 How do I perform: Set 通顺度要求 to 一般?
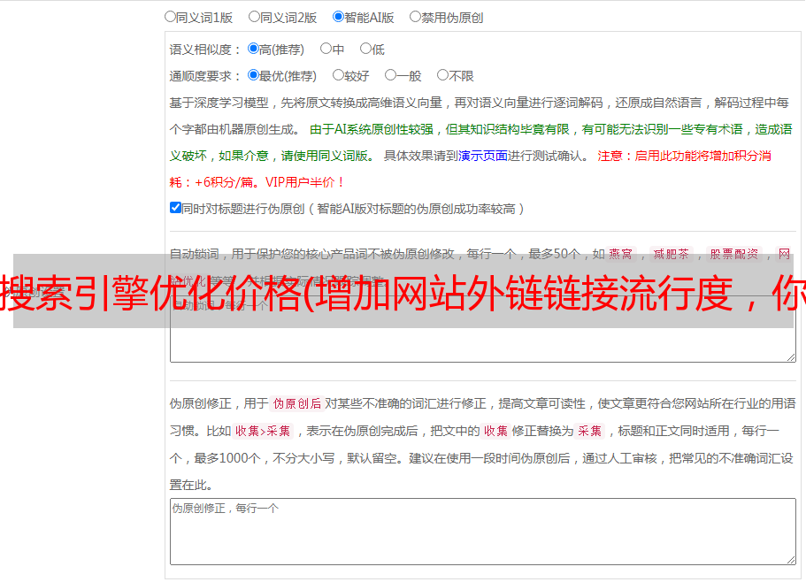(391, 75)
